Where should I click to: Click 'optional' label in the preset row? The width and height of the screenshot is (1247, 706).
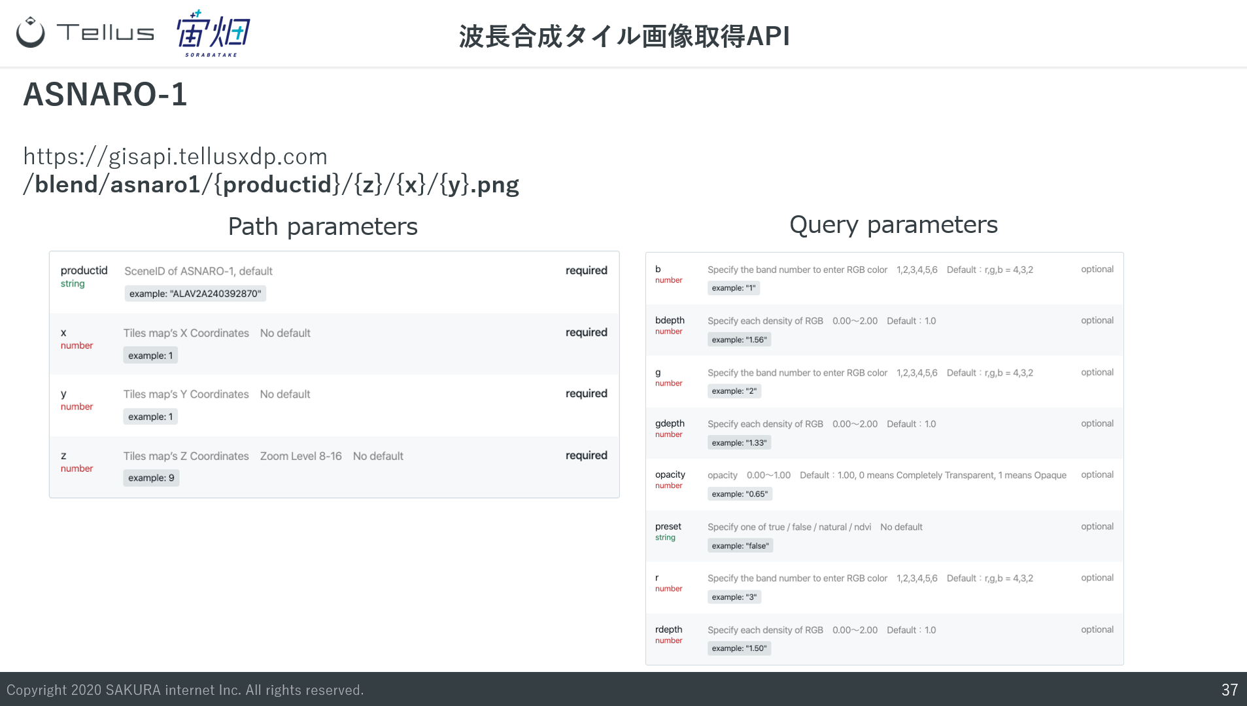pyautogui.click(x=1097, y=526)
